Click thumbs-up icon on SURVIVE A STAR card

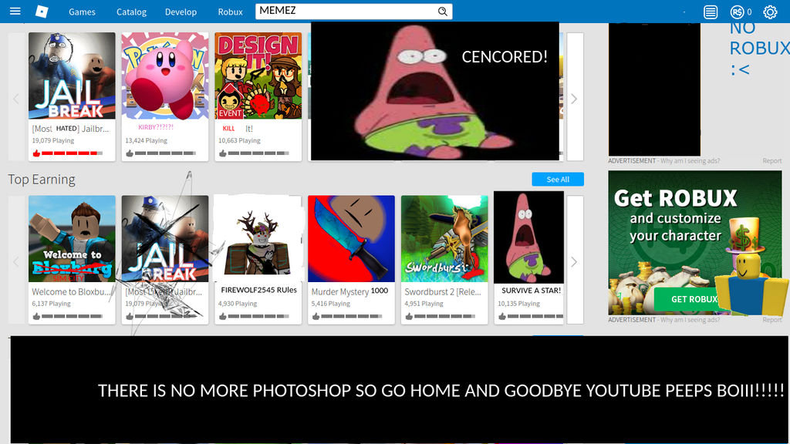pyautogui.click(x=502, y=316)
